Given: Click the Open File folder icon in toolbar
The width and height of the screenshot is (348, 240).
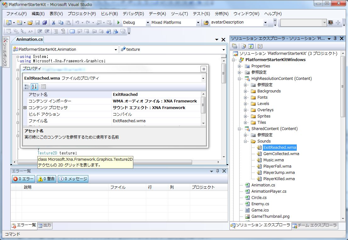Looking at the screenshot, I should pos(30,23).
